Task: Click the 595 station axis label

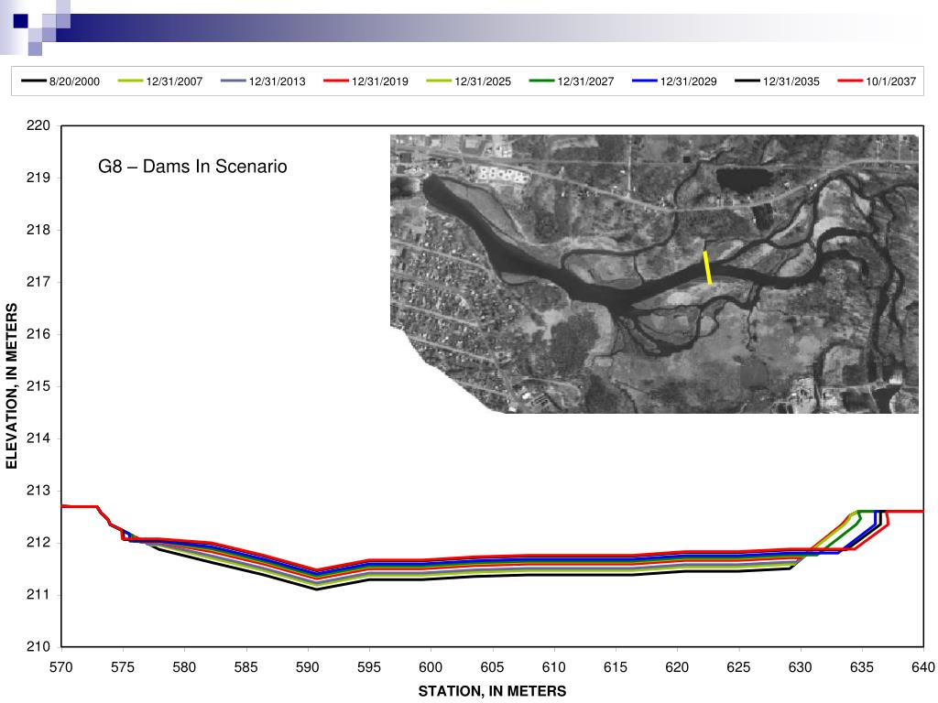Action: (x=369, y=667)
